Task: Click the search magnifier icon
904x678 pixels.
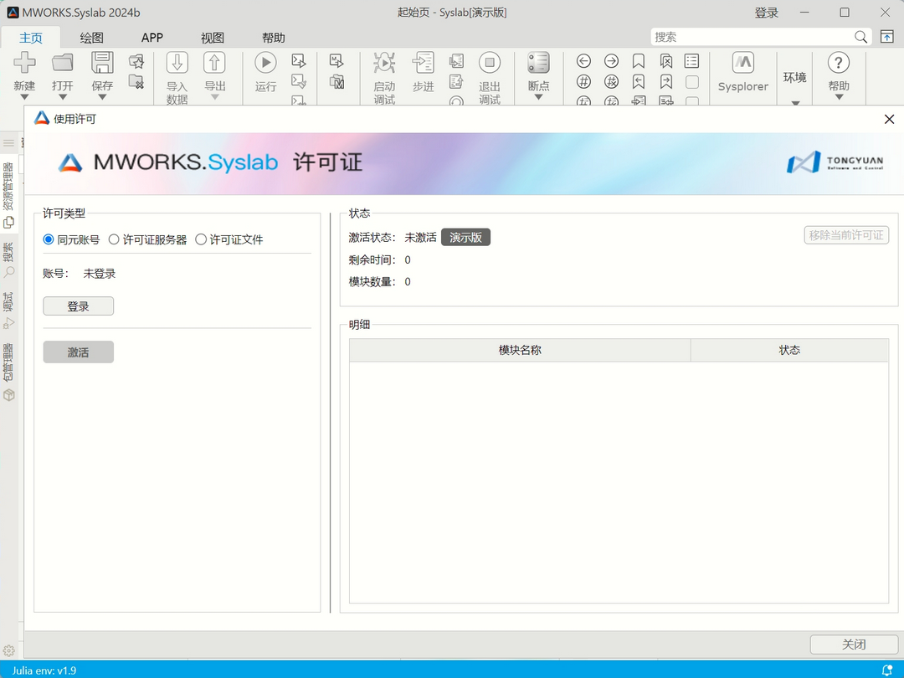Action: [860, 37]
